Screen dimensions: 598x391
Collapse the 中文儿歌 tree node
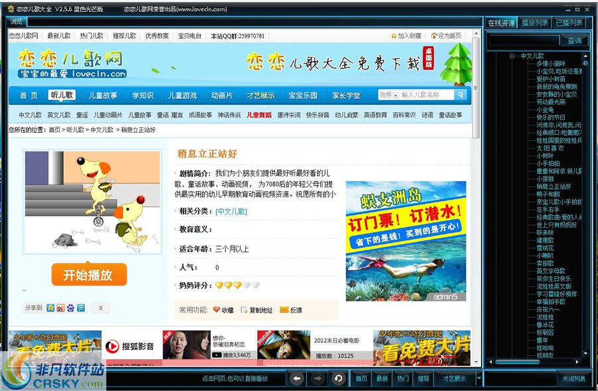point(512,56)
